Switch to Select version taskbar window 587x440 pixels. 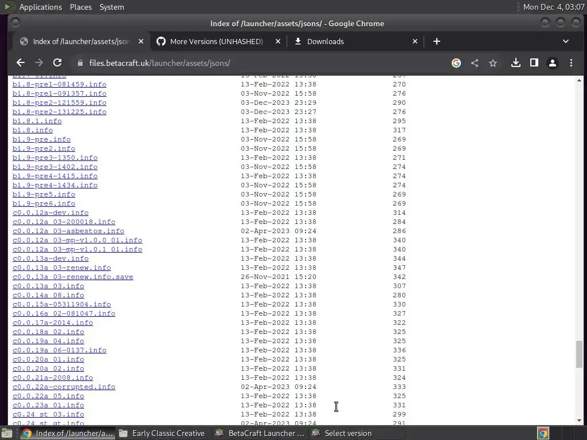tap(357, 433)
